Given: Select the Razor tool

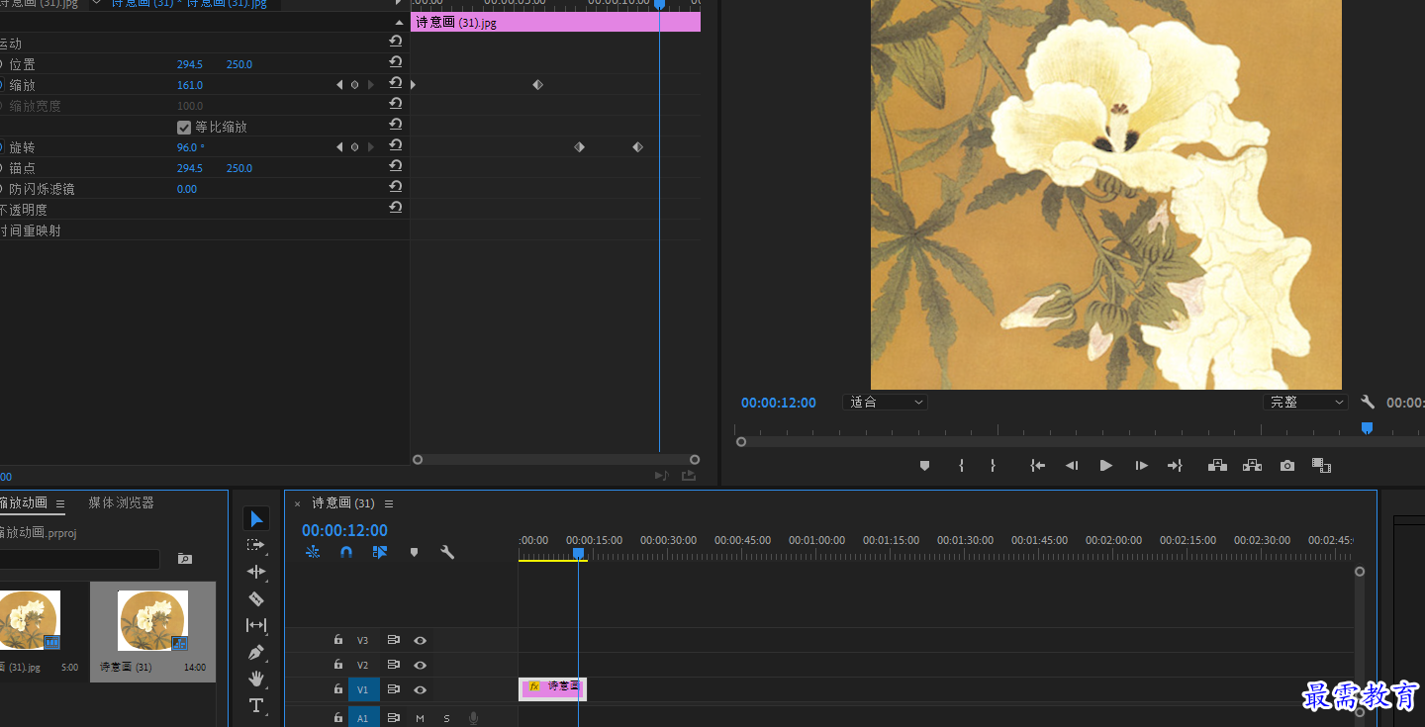Looking at the screenshot, I should [256, 598].
